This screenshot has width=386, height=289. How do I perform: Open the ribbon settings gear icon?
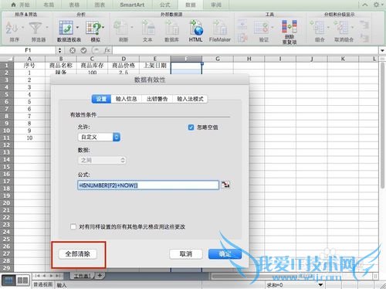point(376,5)
